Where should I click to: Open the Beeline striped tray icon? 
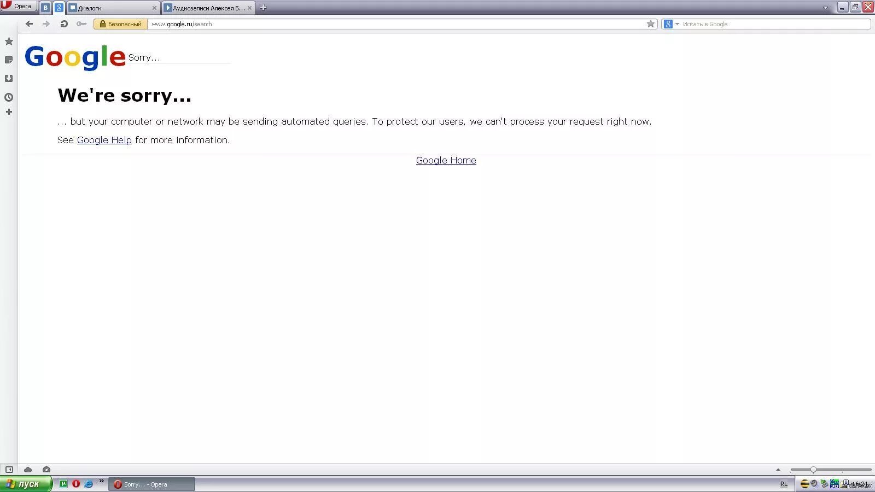coord(804,484)
